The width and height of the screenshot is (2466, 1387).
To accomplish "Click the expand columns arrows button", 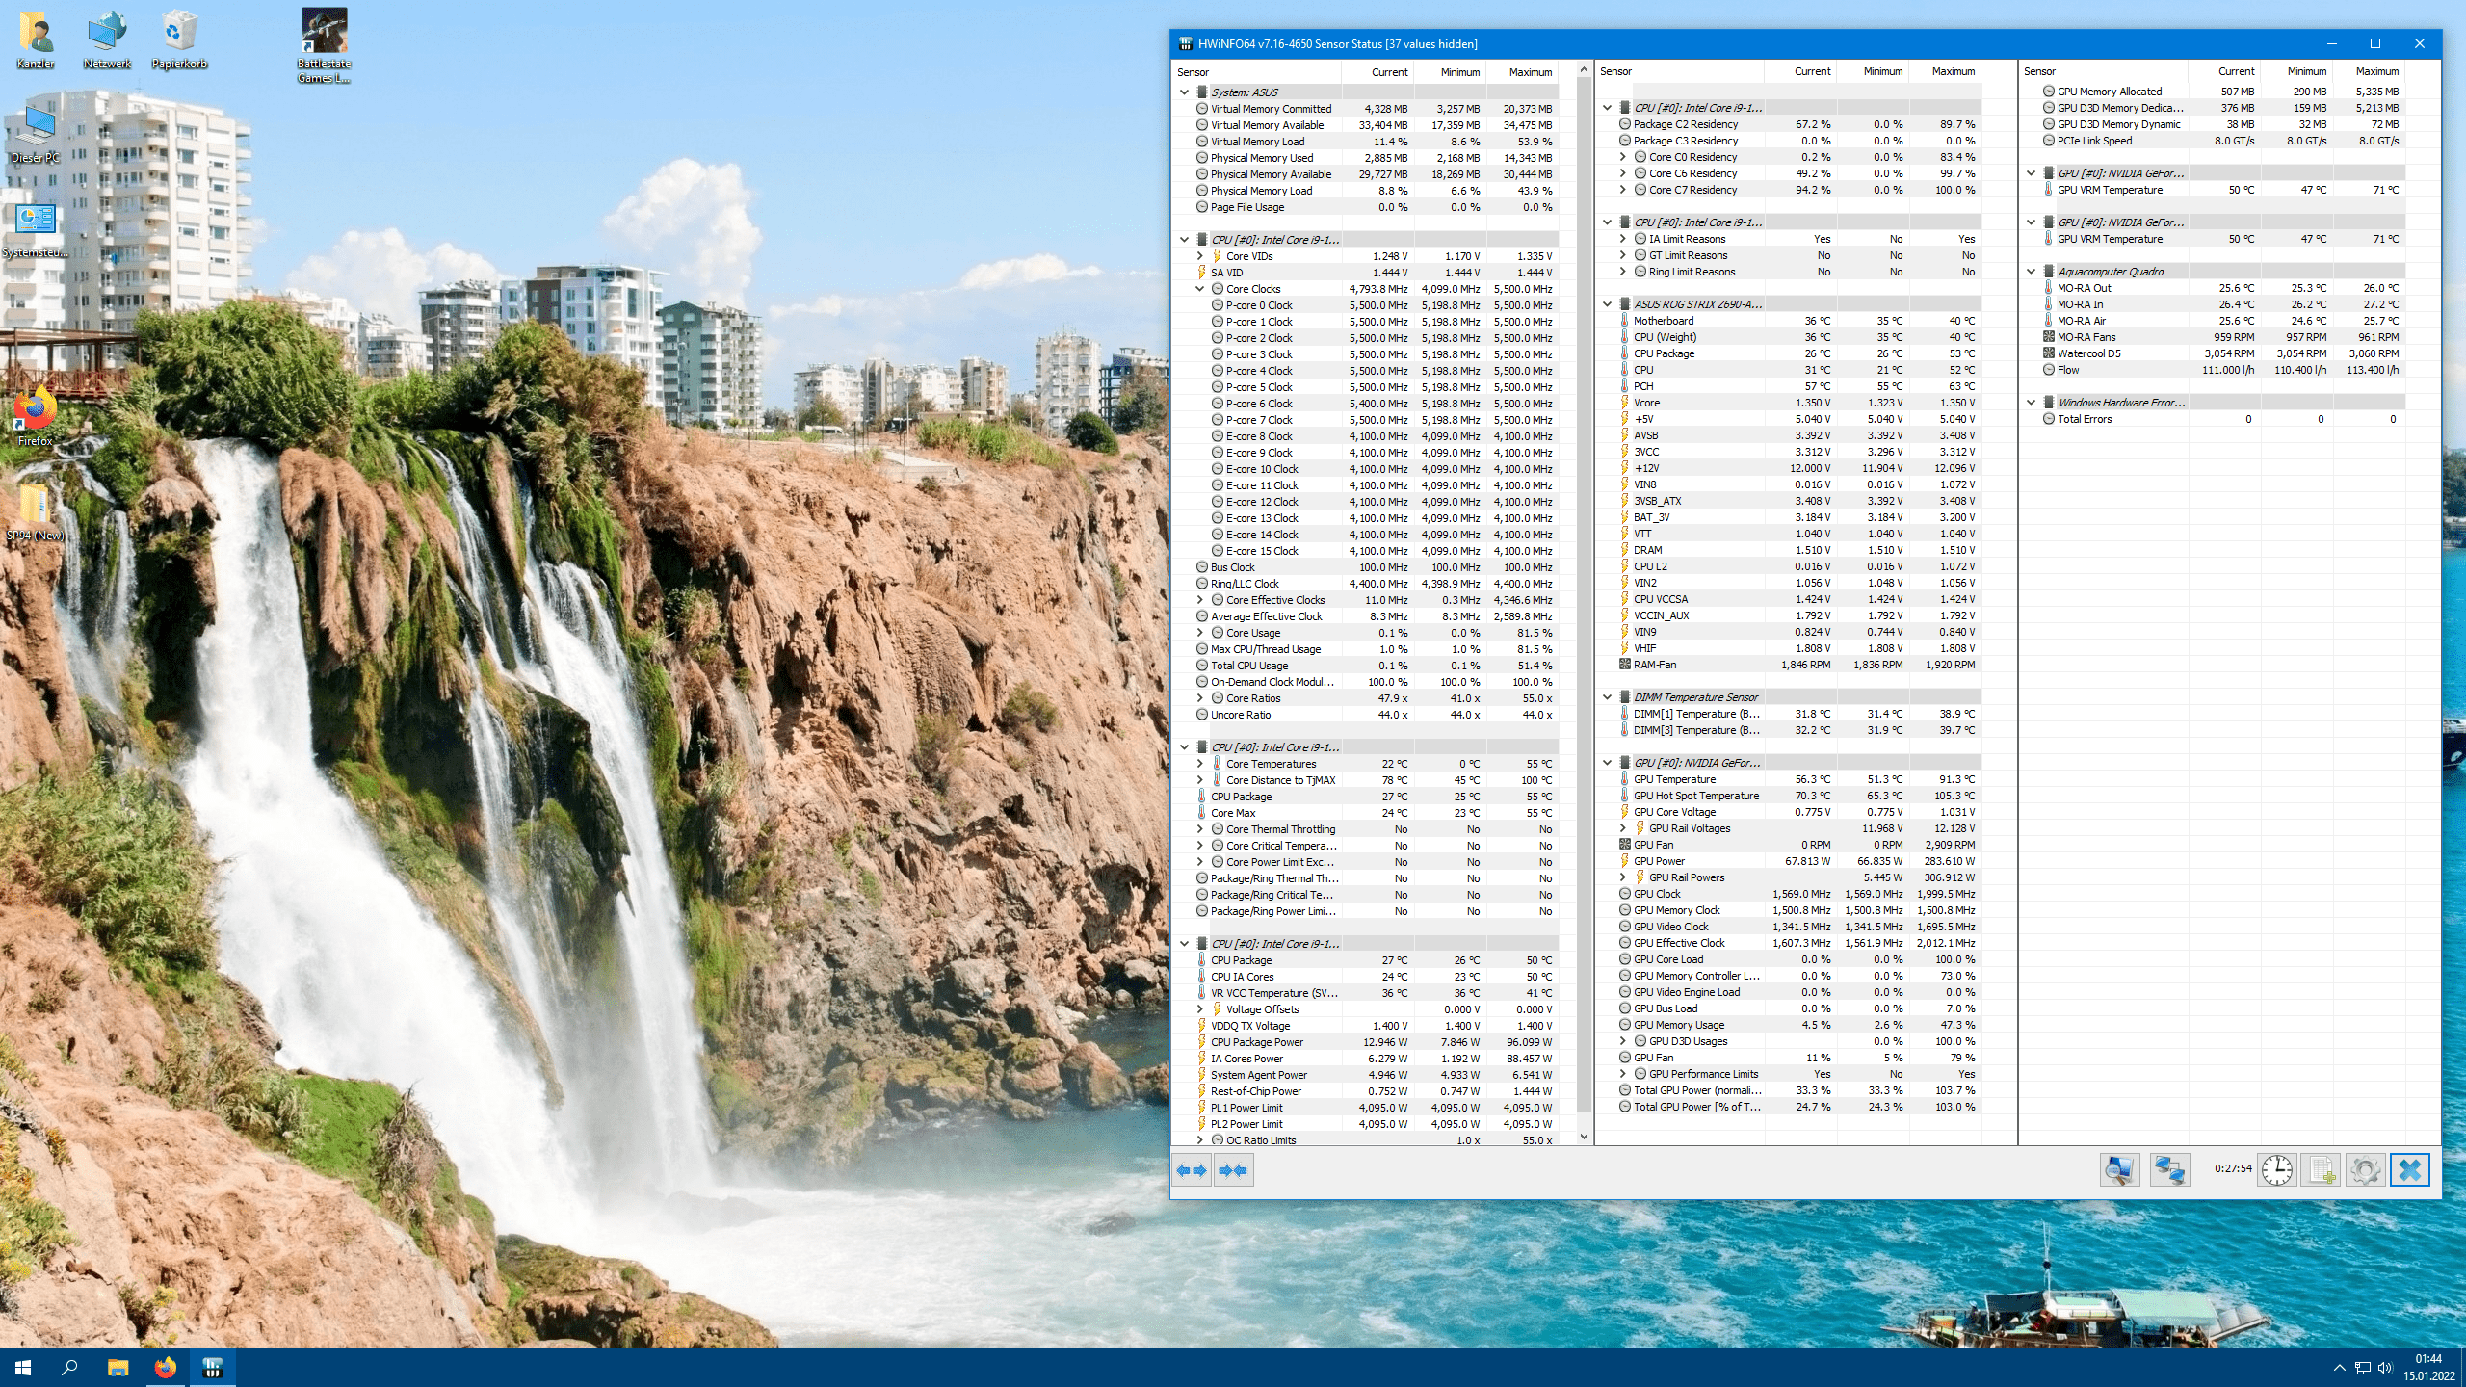I will [1192, 1170].
